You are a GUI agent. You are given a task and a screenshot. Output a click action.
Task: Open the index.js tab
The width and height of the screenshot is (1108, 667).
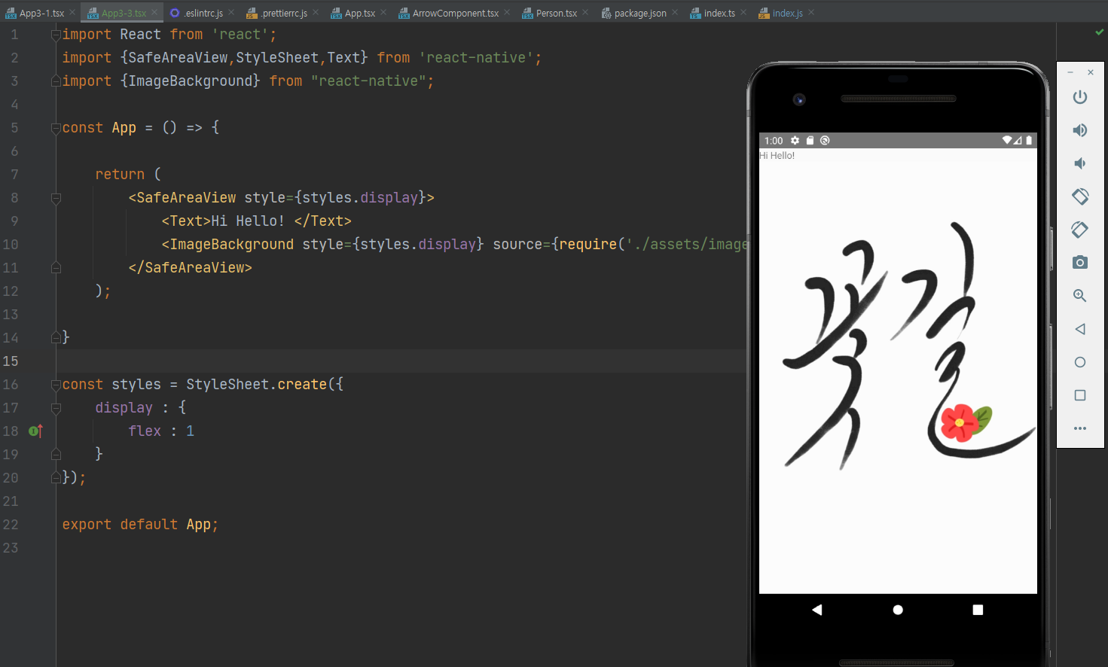(x=788, y=13)
